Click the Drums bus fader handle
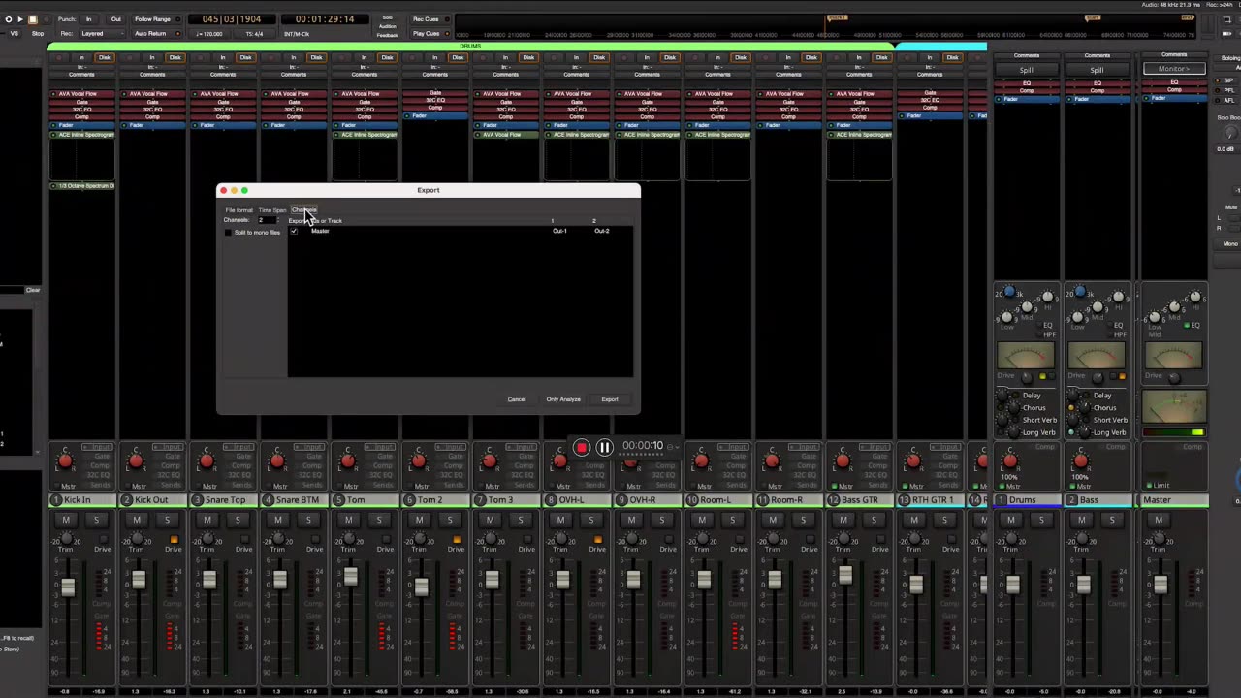 click(1013, 585)
